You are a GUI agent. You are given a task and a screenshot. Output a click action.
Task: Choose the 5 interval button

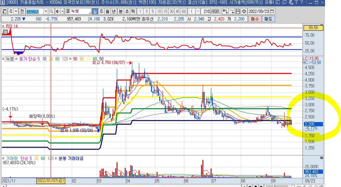click(153, 11)
